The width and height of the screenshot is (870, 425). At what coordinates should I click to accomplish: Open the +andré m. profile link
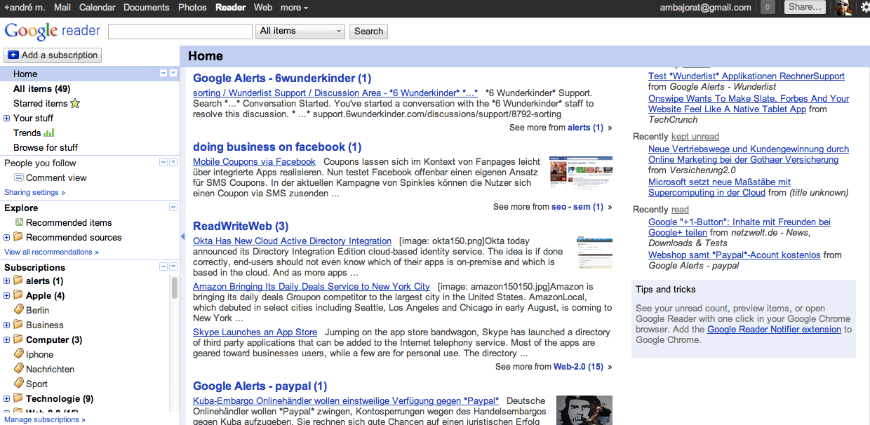(24, 8)
